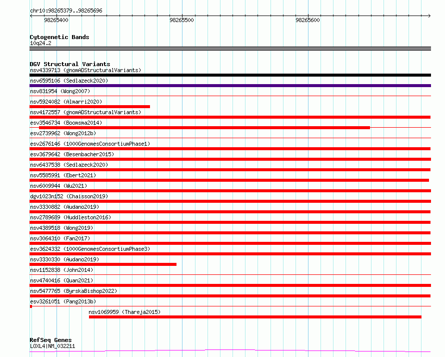Image resolution: width=445 pixels, height=357 pixels.
Task: Click the right arrow of the ruler
Action: click(x=429, y=16)
